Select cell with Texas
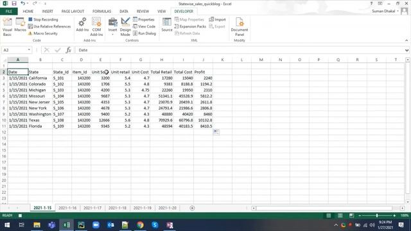Image resolution: width=411 pixels, height=231 pixels. 40,120
